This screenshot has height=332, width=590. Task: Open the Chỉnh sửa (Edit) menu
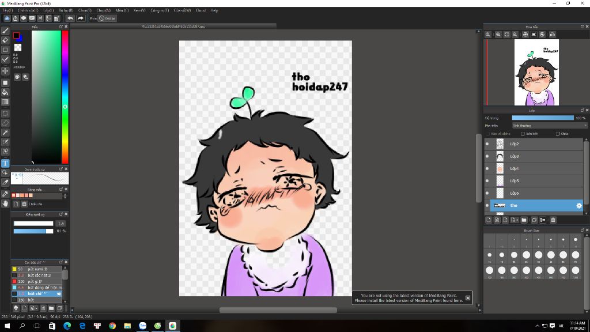point(28,10)
